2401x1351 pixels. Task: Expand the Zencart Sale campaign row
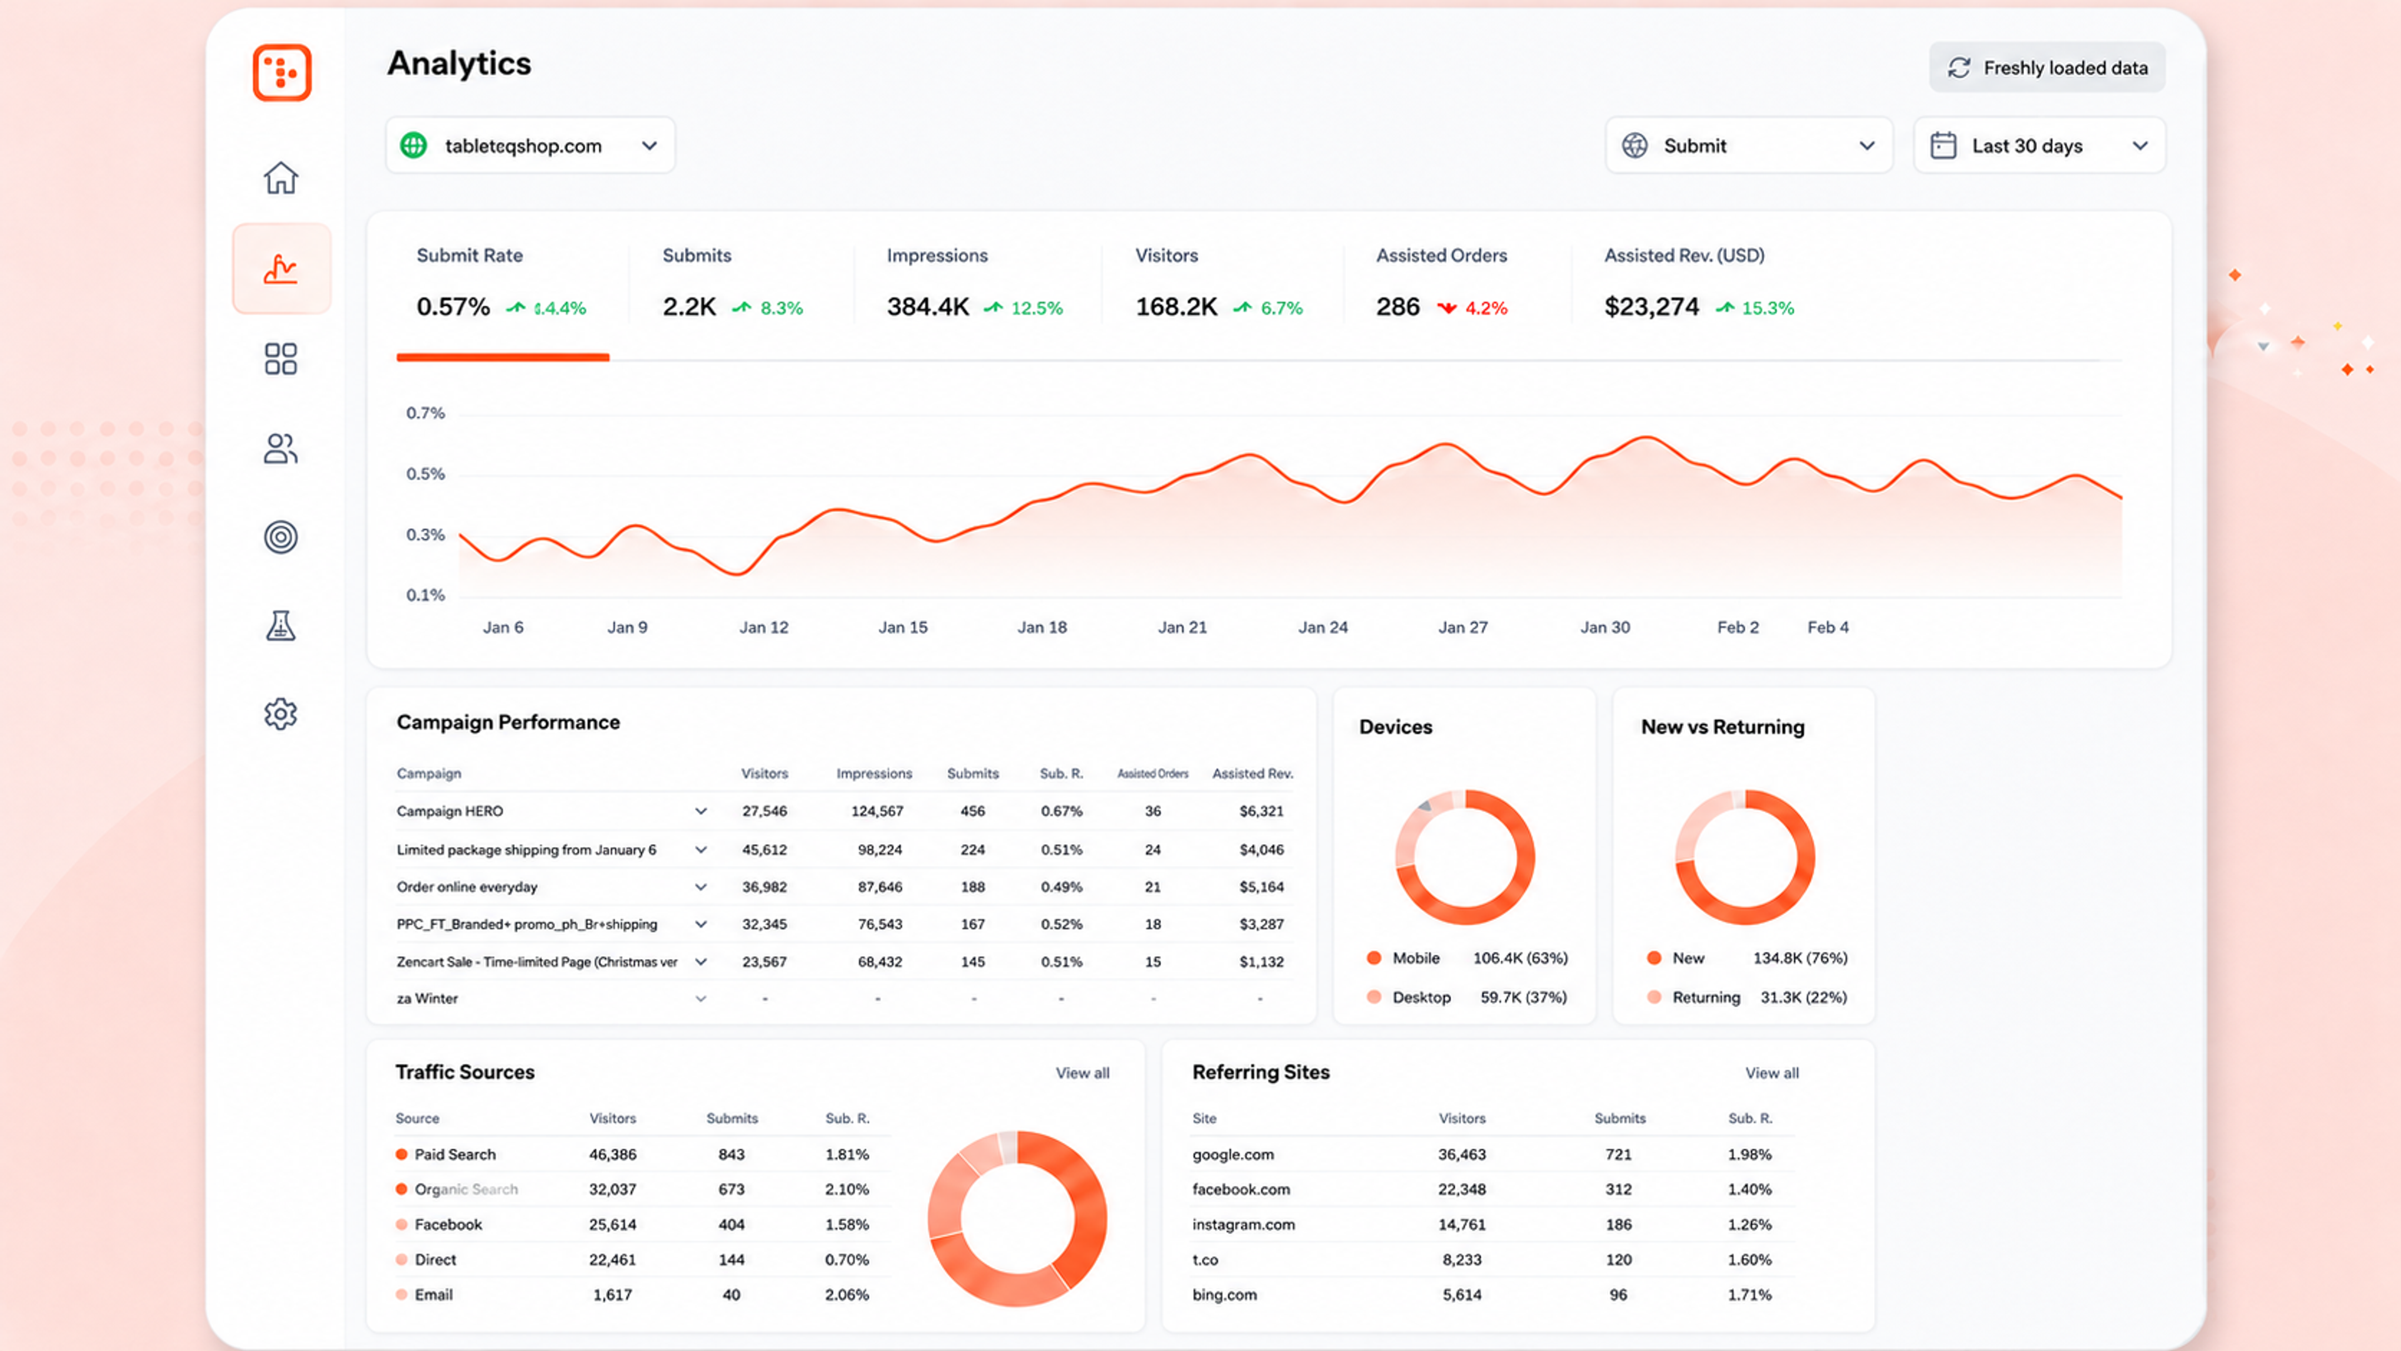coord(701,962)
